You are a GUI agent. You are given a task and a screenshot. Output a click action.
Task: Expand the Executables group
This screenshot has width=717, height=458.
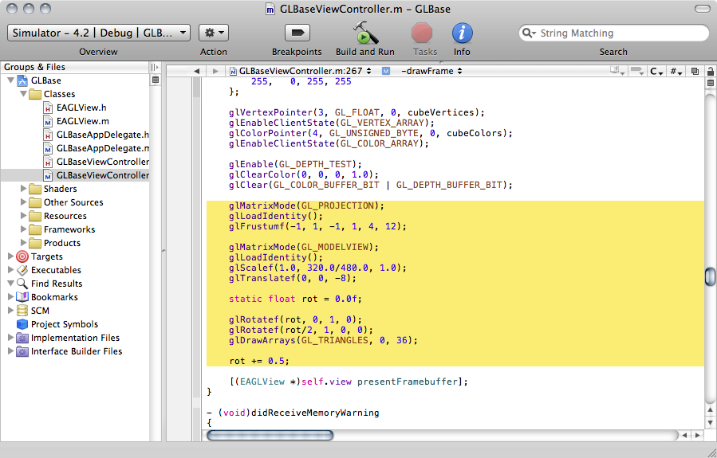[x=10, y=270]
